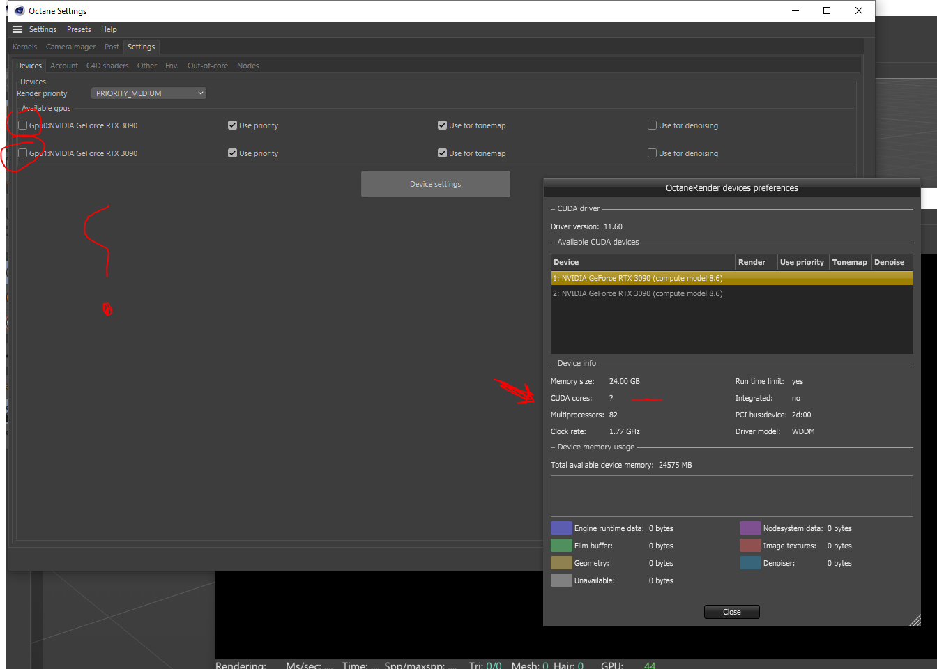Open the Other sub-tab

tap(147, 66)
